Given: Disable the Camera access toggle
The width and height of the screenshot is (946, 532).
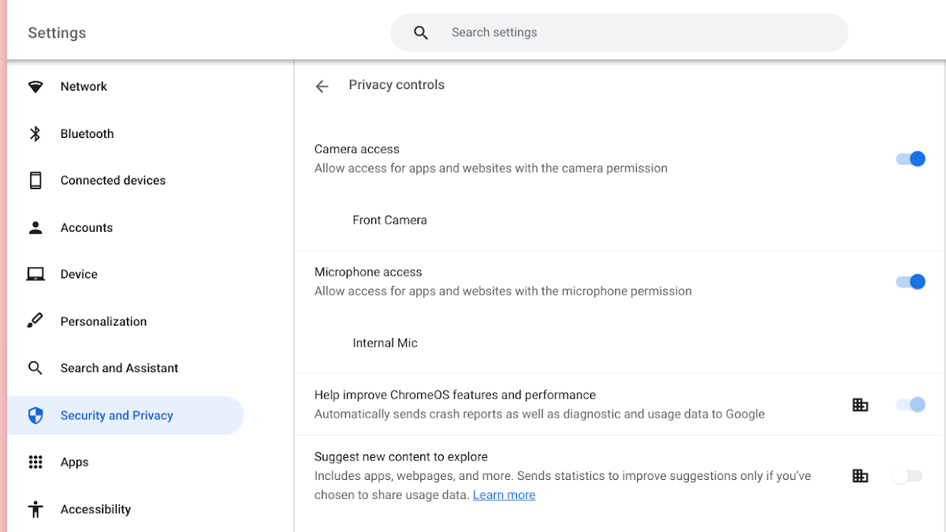Looking at the screenshot, I should pos(910,159).
